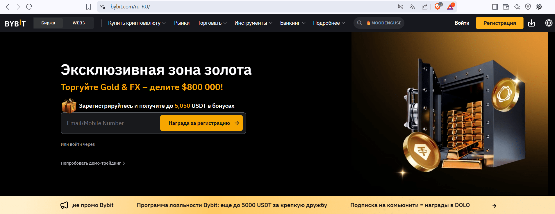Open the Попробовать демо-трейдинг link
The width and height of the screenshot is (555, 214).
coord(93,163)
